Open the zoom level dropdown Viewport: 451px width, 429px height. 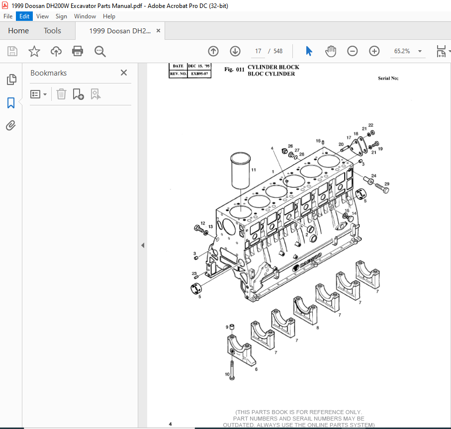click(420, 51)
